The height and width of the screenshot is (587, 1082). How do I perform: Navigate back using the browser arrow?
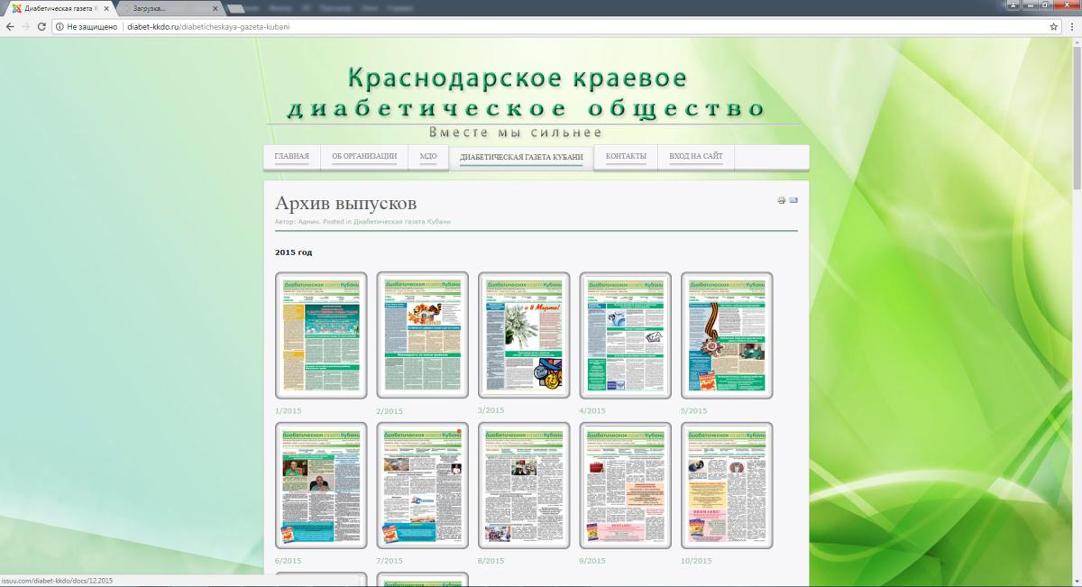point(11,27)
